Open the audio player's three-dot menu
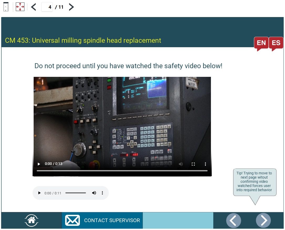The image size is (285, 230). (x=102, y=193)
